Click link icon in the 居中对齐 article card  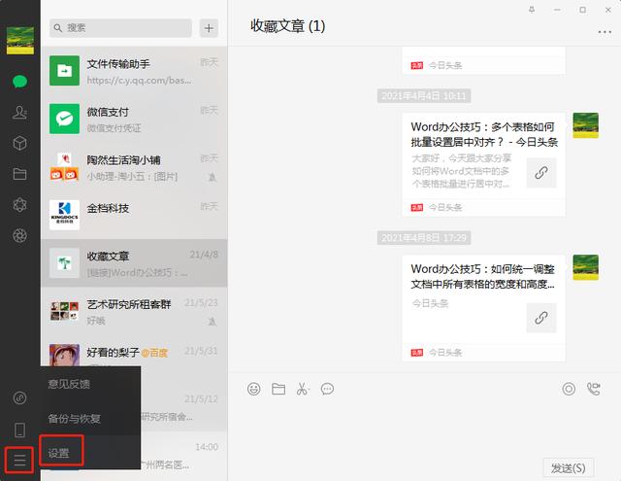coord(541,173)
